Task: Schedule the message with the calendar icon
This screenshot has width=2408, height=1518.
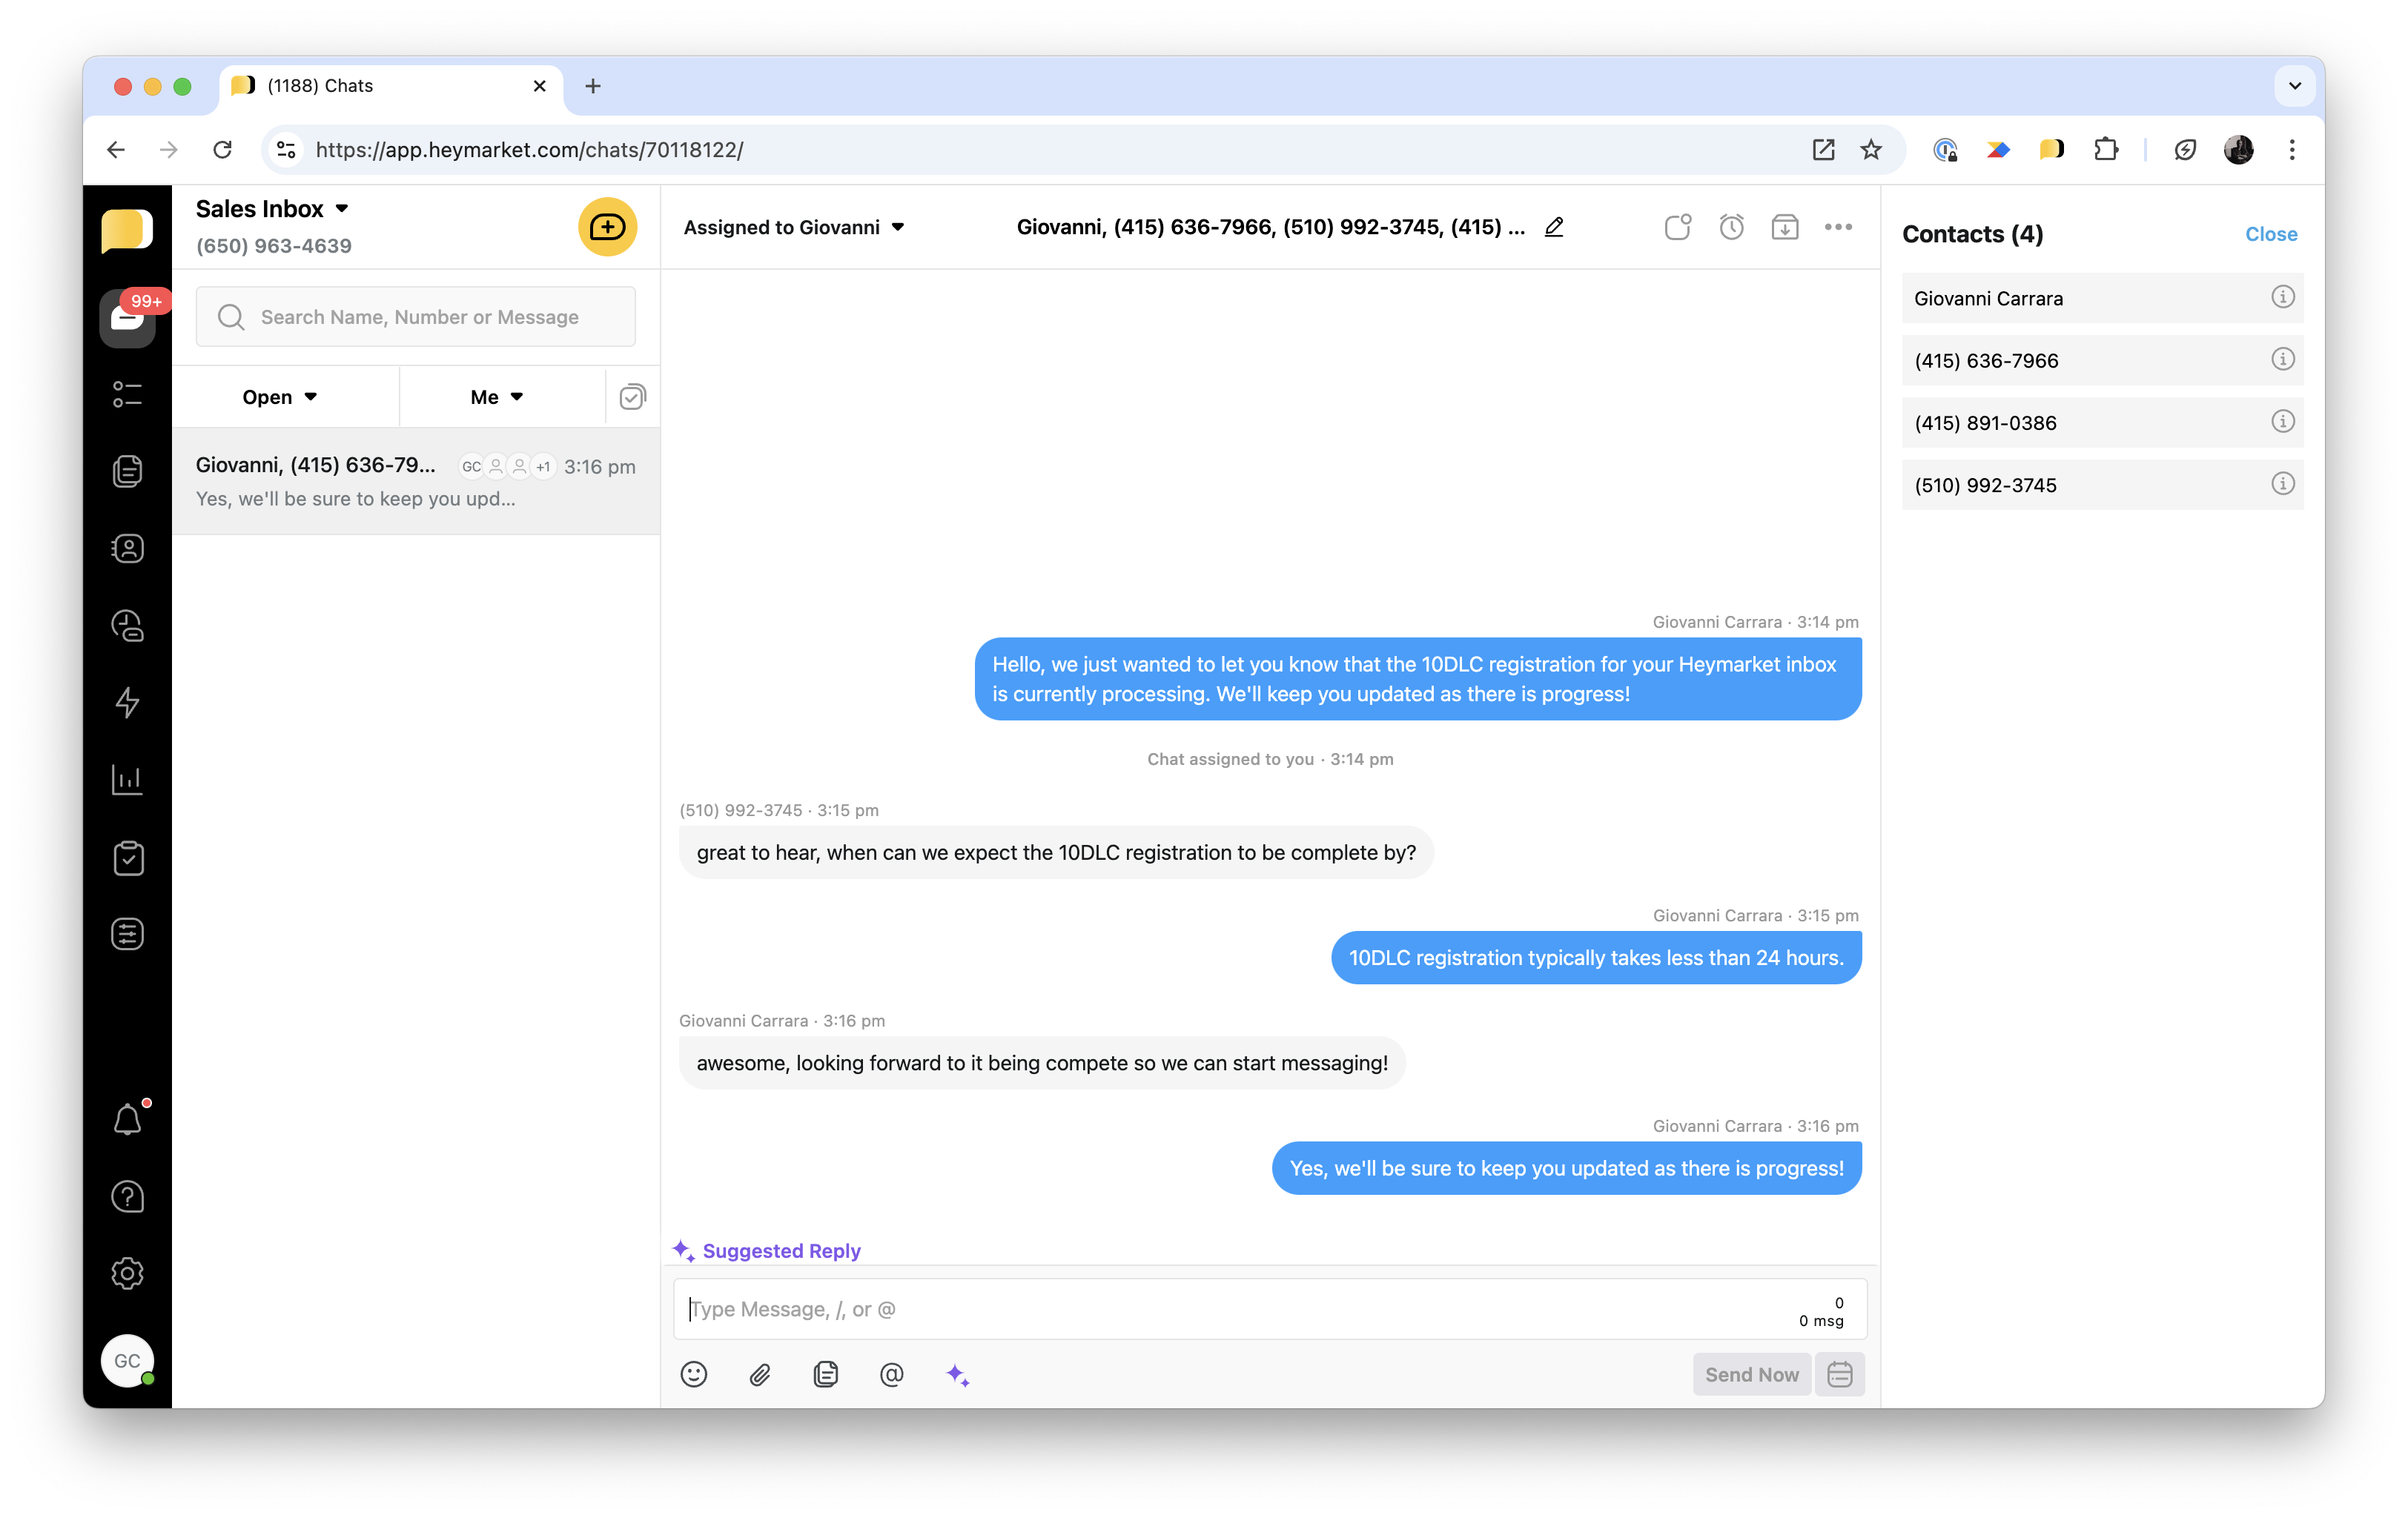Action: [1839, 1374]
